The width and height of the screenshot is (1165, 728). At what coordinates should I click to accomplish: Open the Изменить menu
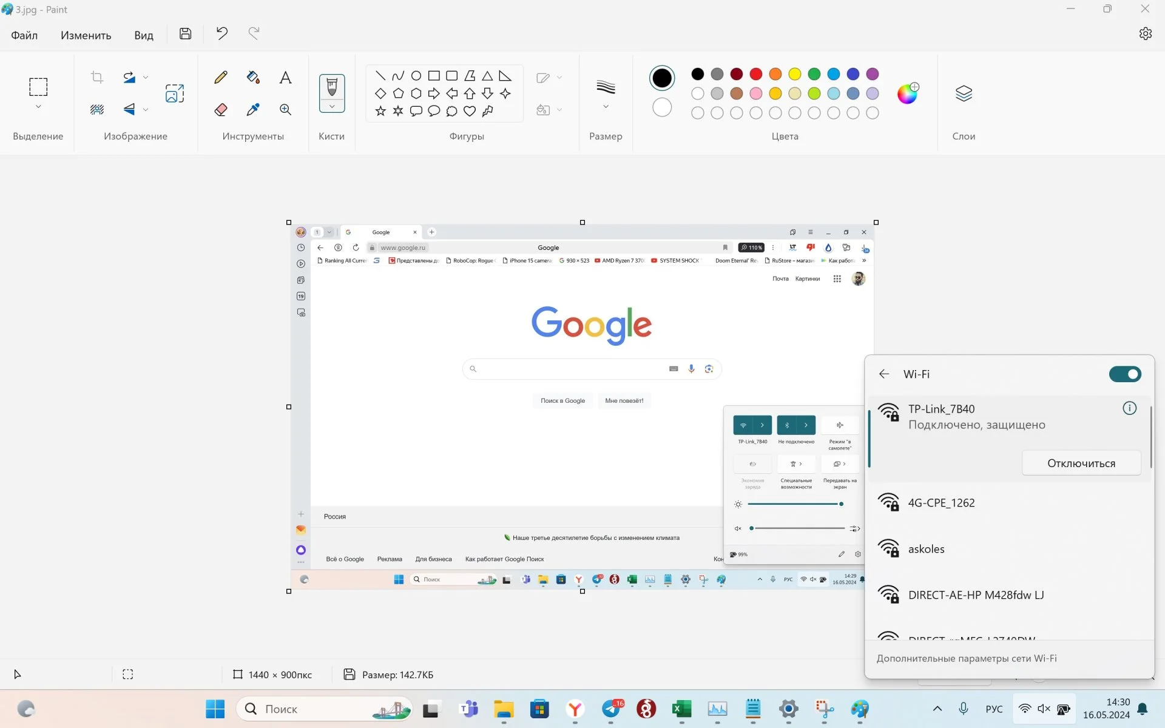[x=86, y=35]
